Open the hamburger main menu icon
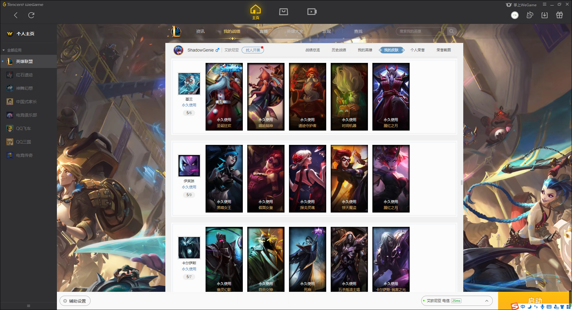572x310 pixels. (545, 4)
